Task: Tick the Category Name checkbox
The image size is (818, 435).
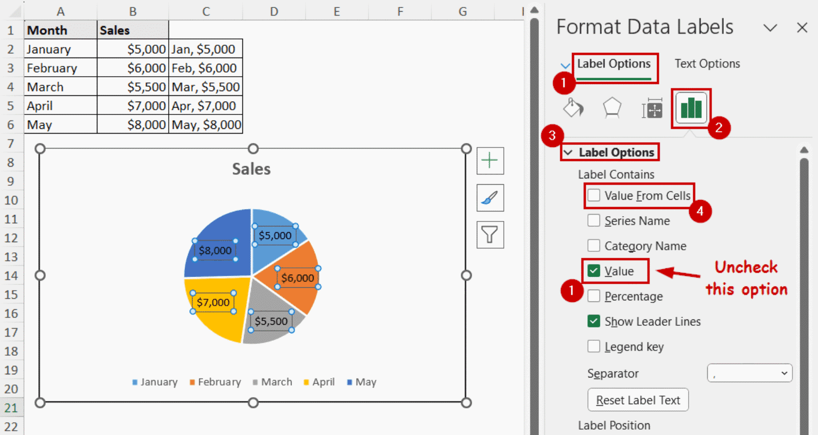Action: click(x=594, y=245)
